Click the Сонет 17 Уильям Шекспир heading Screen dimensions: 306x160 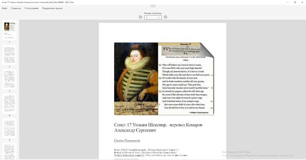pyautogui.click(x=158, y=127)
